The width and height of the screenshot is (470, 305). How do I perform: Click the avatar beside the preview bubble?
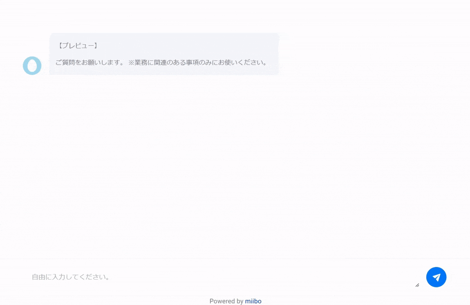[x=32, y=65]
